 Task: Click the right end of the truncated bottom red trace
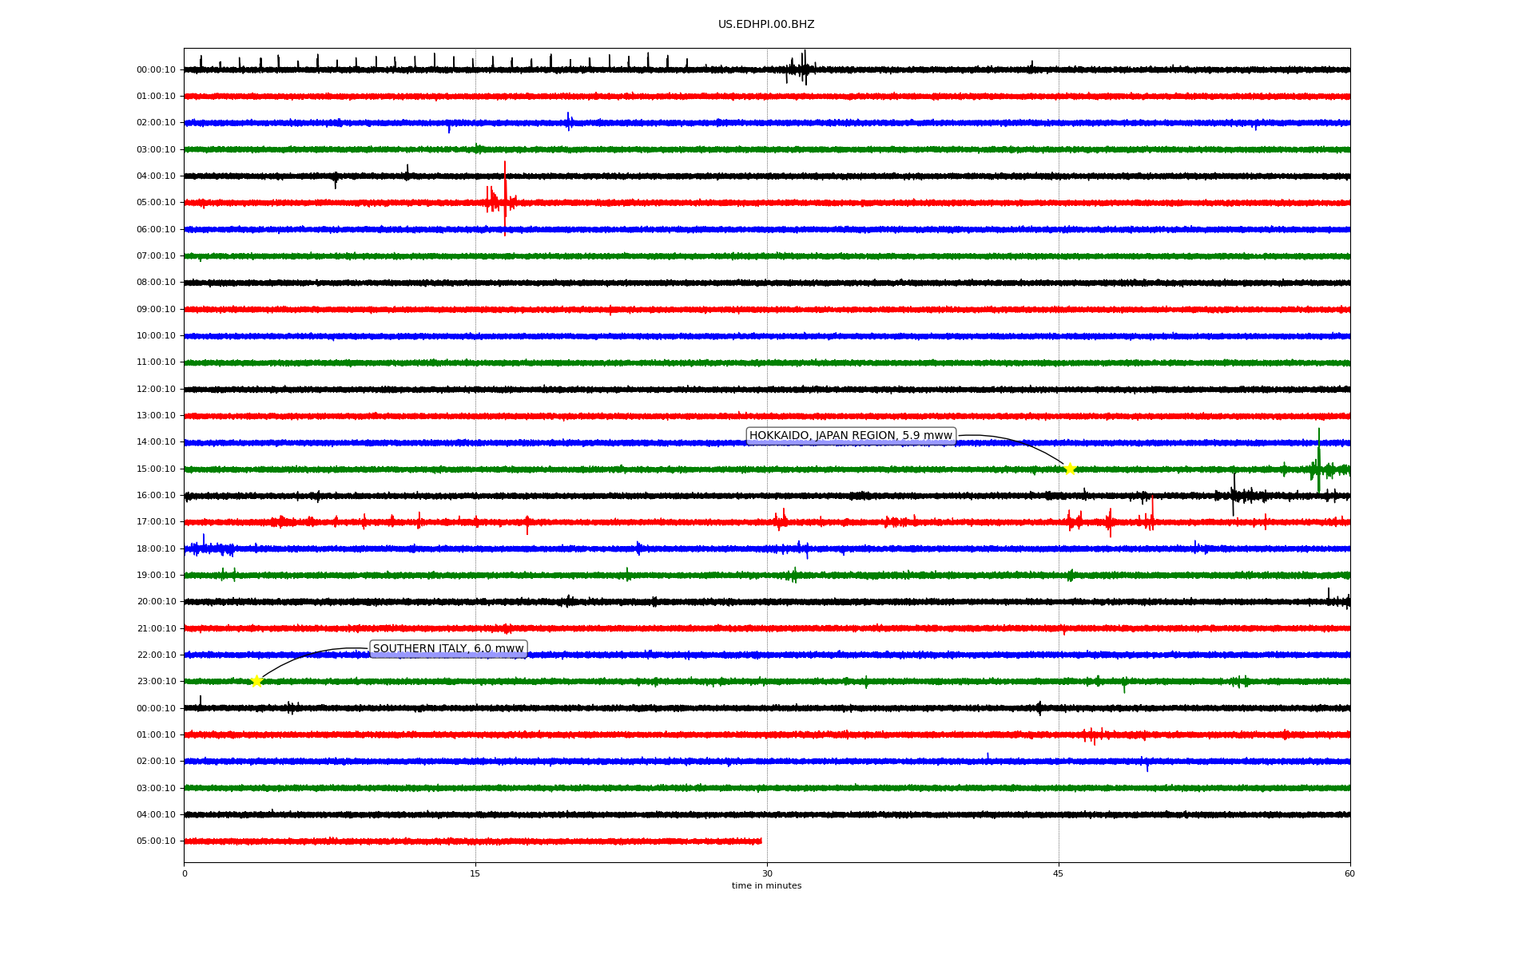(761, 841)
